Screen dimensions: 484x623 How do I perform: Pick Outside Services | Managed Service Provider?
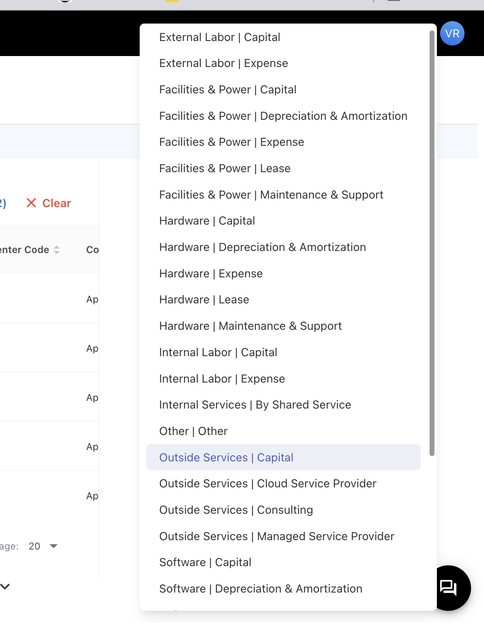pyautogui.click(x=277, y=536)
